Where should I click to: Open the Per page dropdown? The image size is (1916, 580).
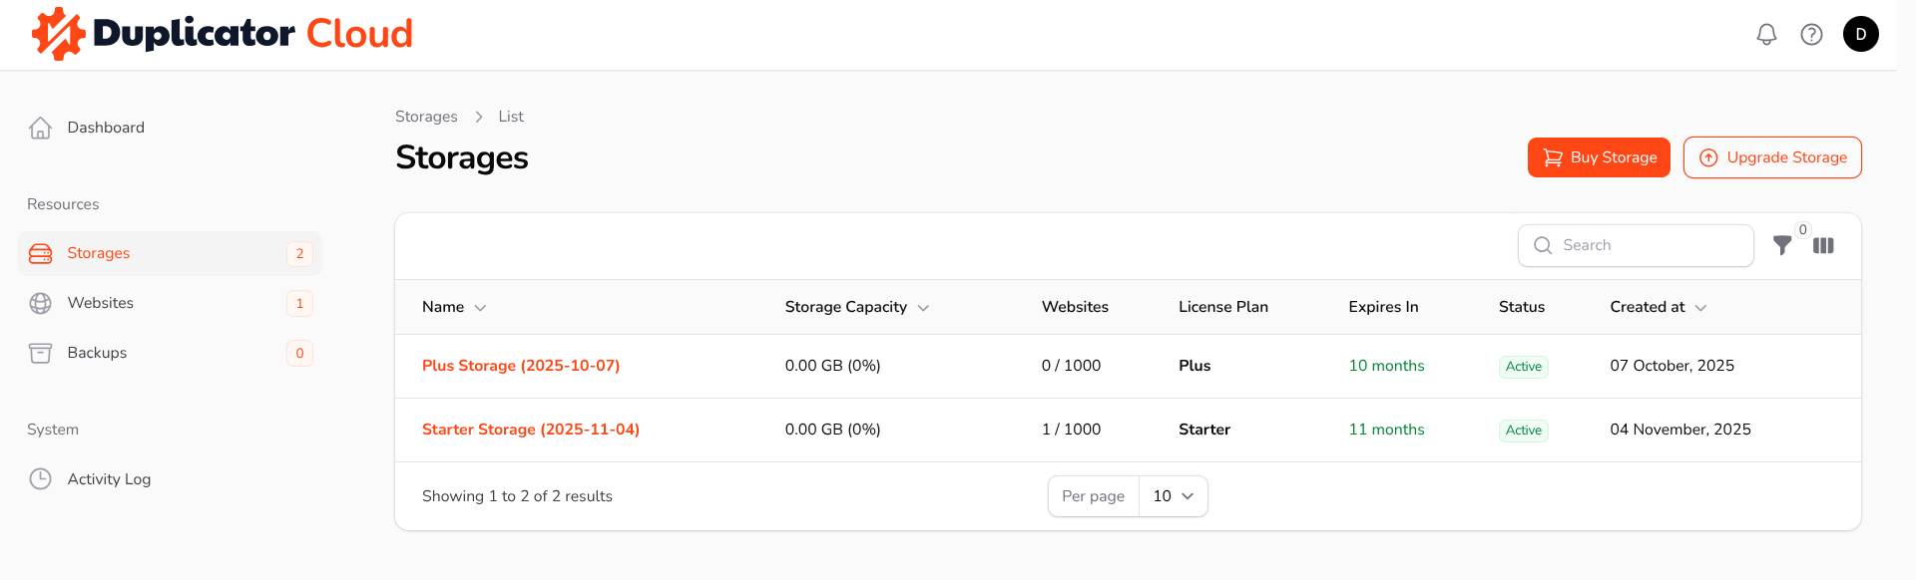[1173, 496]
